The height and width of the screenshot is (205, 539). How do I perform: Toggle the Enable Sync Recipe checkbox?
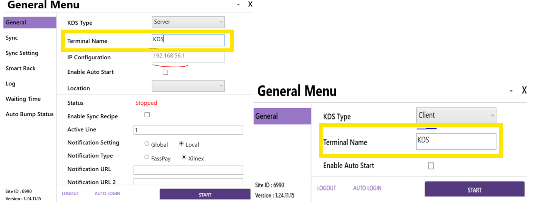click(x=147, y=115)
